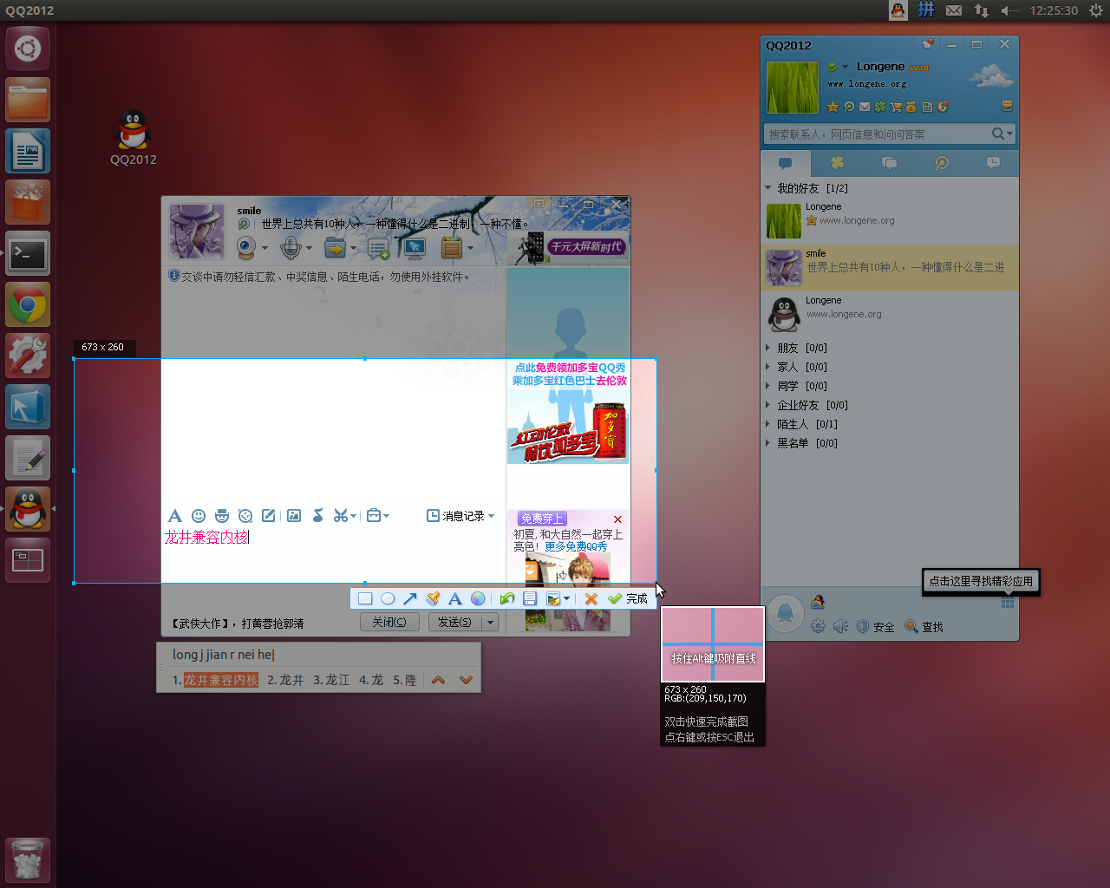This screenshot has height=888, width=1110.
Task: Start remote desktop assistance from chat toolbar
Action: point(415,248)
